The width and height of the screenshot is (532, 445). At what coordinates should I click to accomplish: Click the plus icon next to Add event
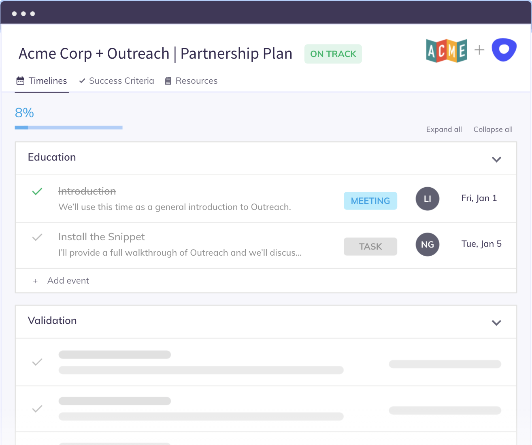coord(35,280)
